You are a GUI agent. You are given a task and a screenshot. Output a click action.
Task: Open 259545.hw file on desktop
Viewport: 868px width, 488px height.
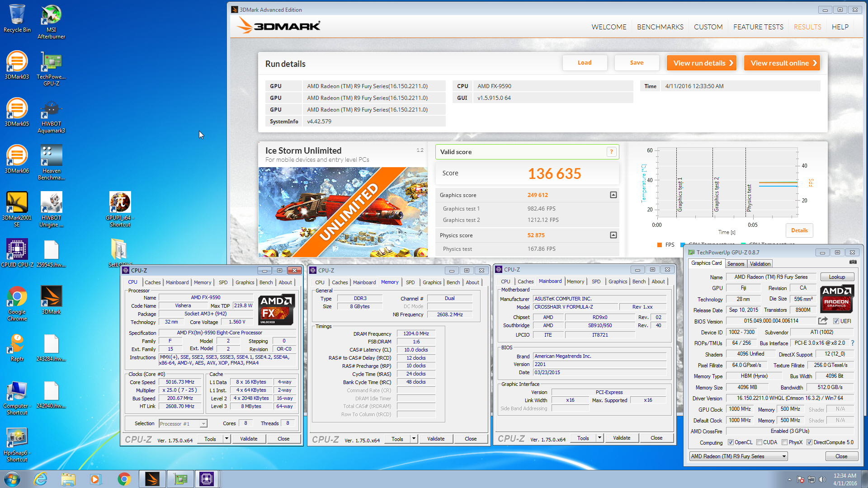[x=51, y=253]
